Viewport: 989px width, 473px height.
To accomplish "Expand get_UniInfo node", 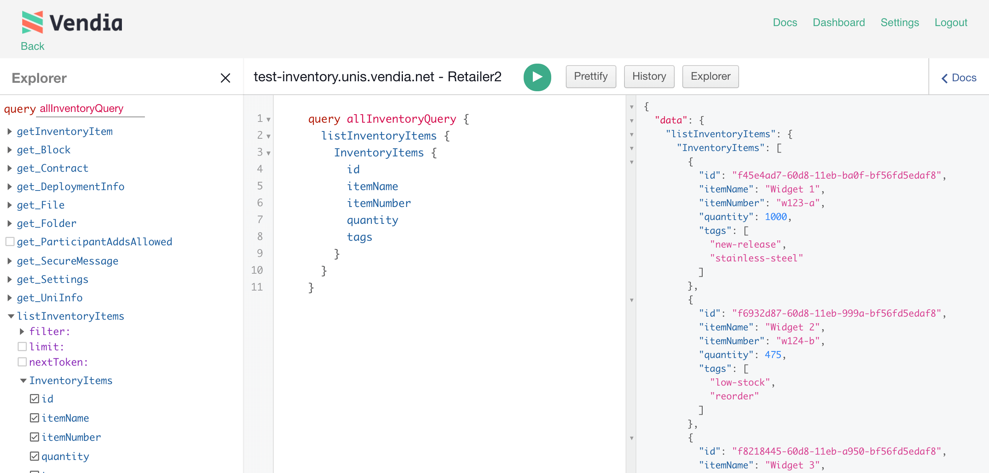I will (x=10, y=298).
